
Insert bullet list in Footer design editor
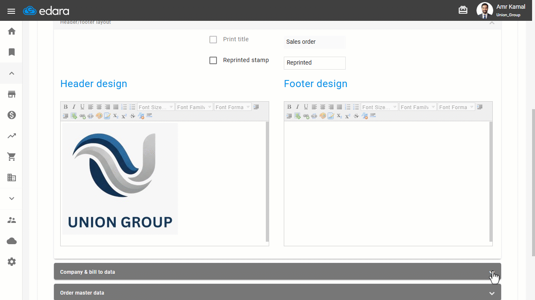coord(356,107)
